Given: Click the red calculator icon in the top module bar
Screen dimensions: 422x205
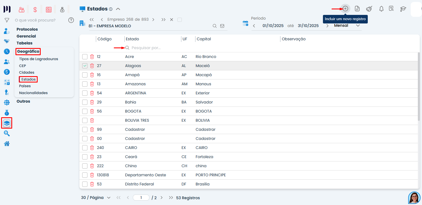Looking at the screenshot, I should (x=49, y=9).
